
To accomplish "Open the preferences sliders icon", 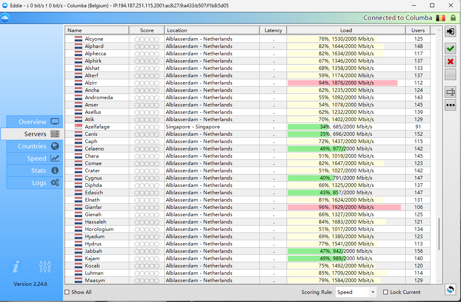I will coord(45,267).
